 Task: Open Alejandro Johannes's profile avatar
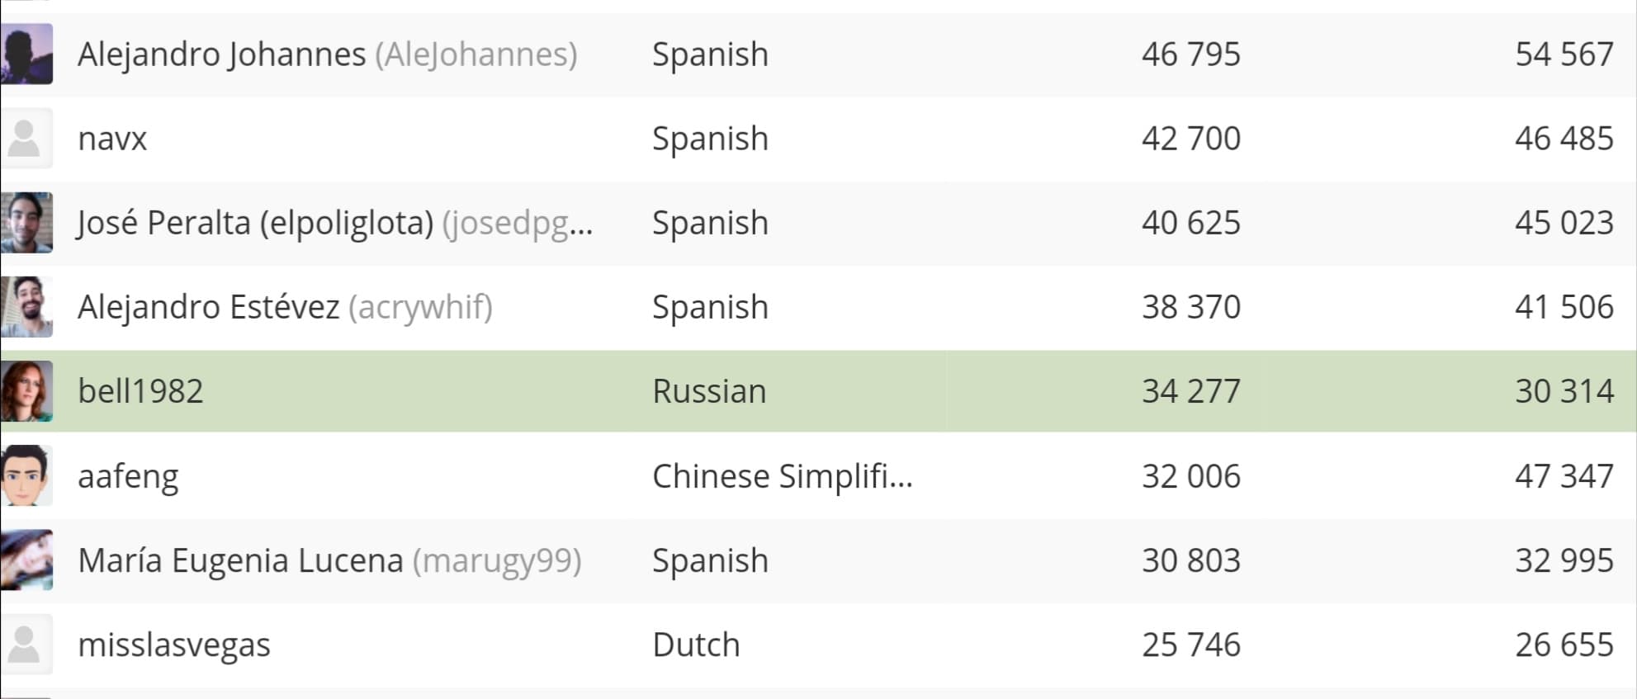(x=26, y=54)
